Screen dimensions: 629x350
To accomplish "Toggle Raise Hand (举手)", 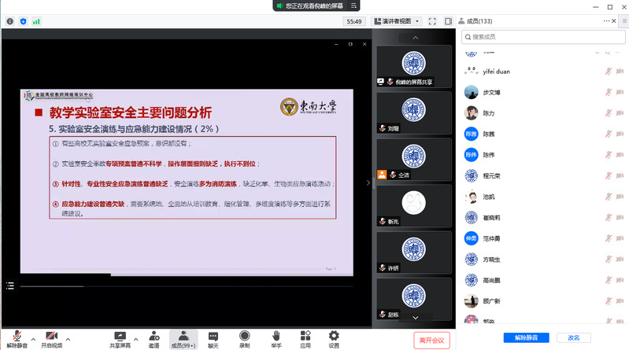I will (x=276, y=338).
